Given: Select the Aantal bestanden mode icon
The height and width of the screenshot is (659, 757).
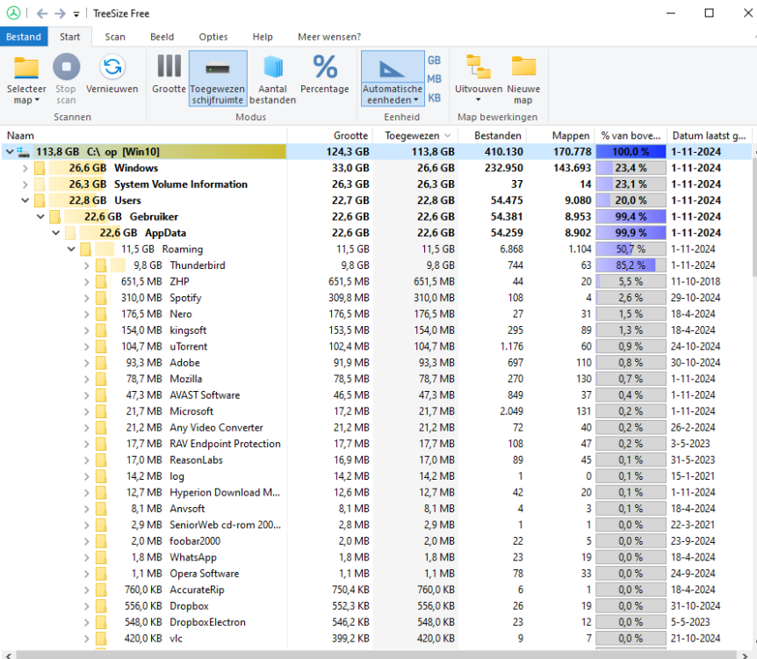Looking at the screenshot, I should [x=273, y=68].
